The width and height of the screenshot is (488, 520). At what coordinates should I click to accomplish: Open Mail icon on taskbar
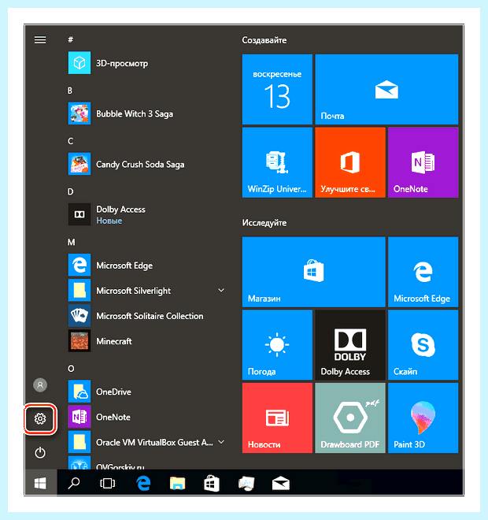pyautogui.click(x=281, y=483)
